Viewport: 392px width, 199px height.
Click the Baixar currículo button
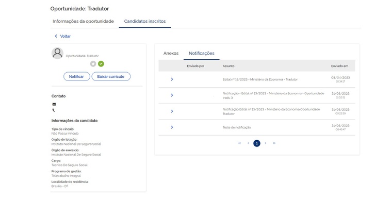111,76
